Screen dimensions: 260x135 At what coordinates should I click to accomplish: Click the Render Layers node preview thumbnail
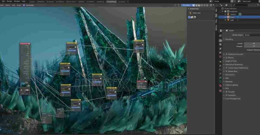tap(25, 84)
